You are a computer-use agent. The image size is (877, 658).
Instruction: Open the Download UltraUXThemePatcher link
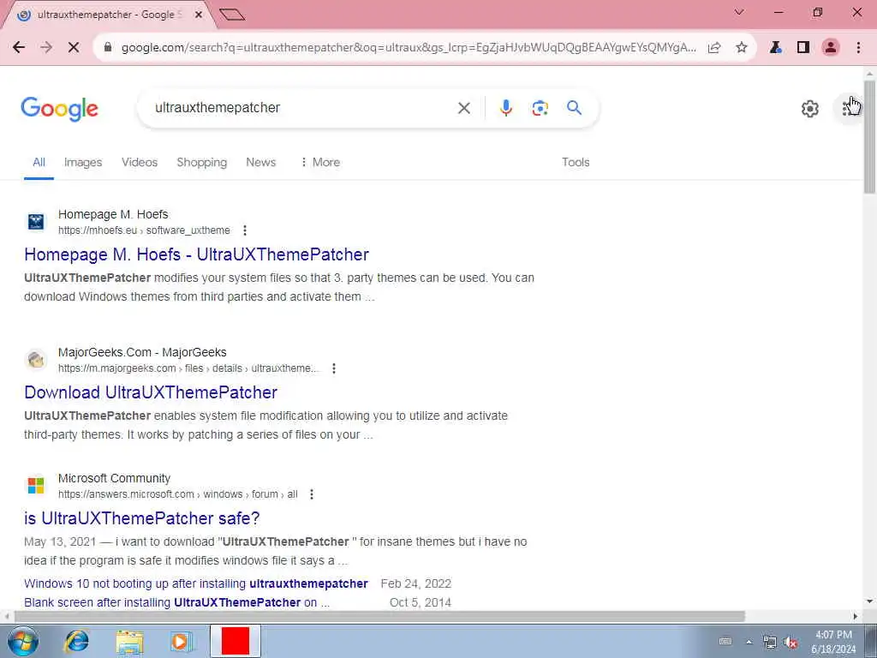point(151,392)
